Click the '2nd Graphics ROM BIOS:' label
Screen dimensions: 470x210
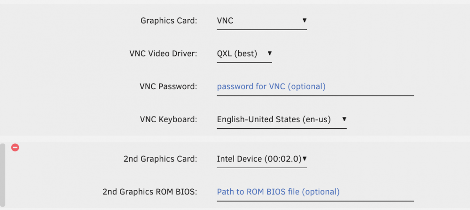tap(150, 192)
